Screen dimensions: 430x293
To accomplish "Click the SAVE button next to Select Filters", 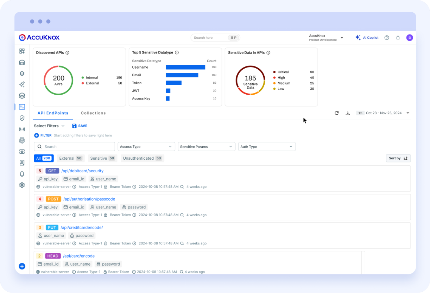I will click(80, 126).
